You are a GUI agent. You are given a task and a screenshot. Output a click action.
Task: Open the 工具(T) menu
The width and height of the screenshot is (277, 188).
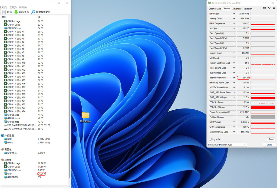[13, 7]
